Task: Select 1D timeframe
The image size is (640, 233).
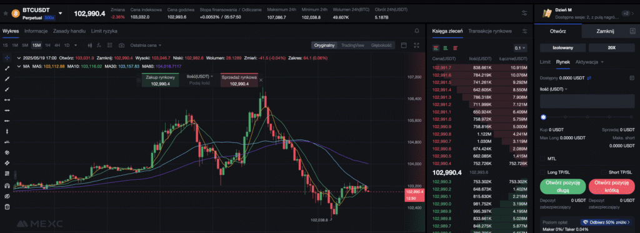Action: coord(66,46)
